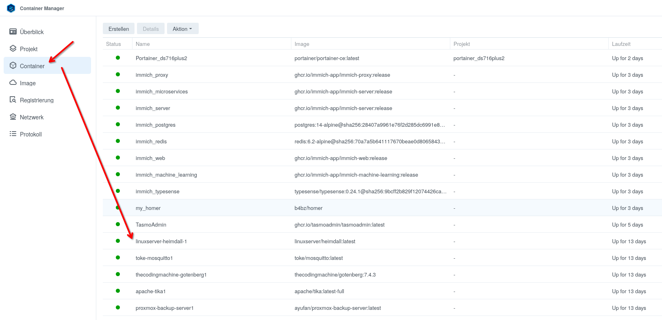Select the immich_proxy container name
This screenshot has width=662, height=320.
[152, 75]
